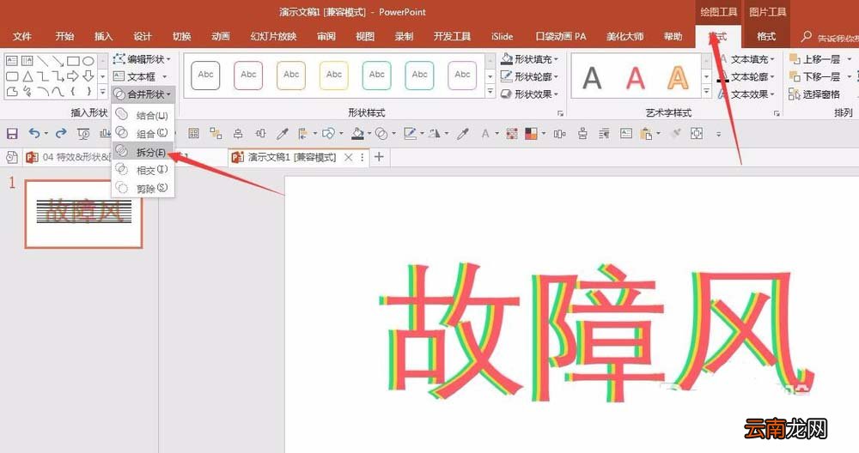859x453 pixels.
Task: Open the customize quick access toolbar arrow
Action: pos(718,134)
